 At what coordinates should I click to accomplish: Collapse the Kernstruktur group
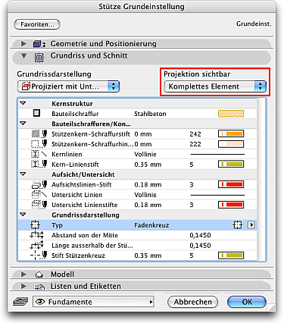[23, 103]
